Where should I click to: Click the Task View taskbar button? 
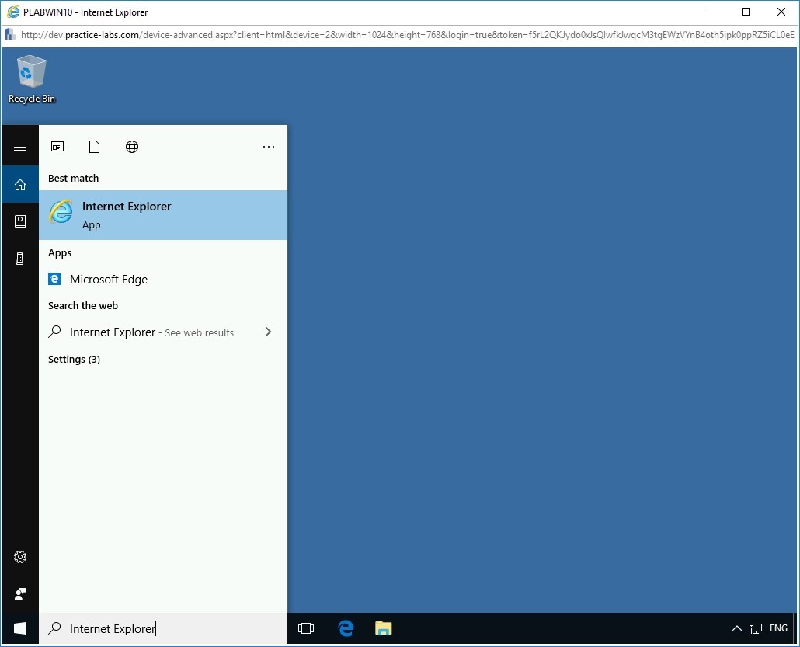click(x=306, y=629)
